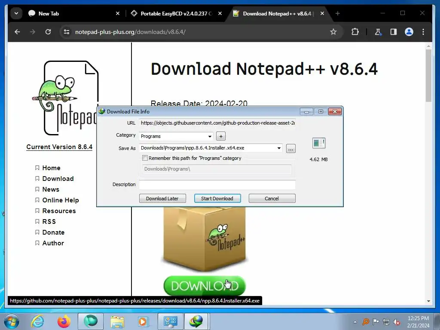Click Start Download button
The height and width of the screenshot is (330, 440).
(217, 199)
